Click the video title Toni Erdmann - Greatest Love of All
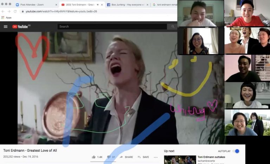The width and height of the screenshot is (270, 164). (30, 150)
